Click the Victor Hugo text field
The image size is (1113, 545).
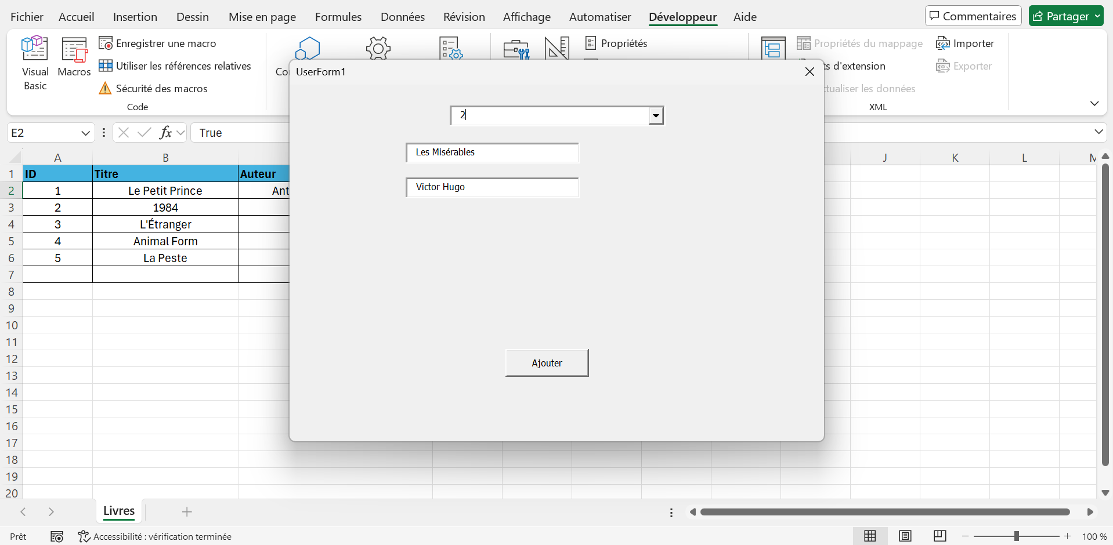[492, 187]
